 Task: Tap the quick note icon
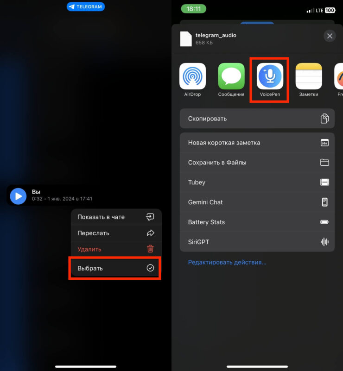point(324,143)
